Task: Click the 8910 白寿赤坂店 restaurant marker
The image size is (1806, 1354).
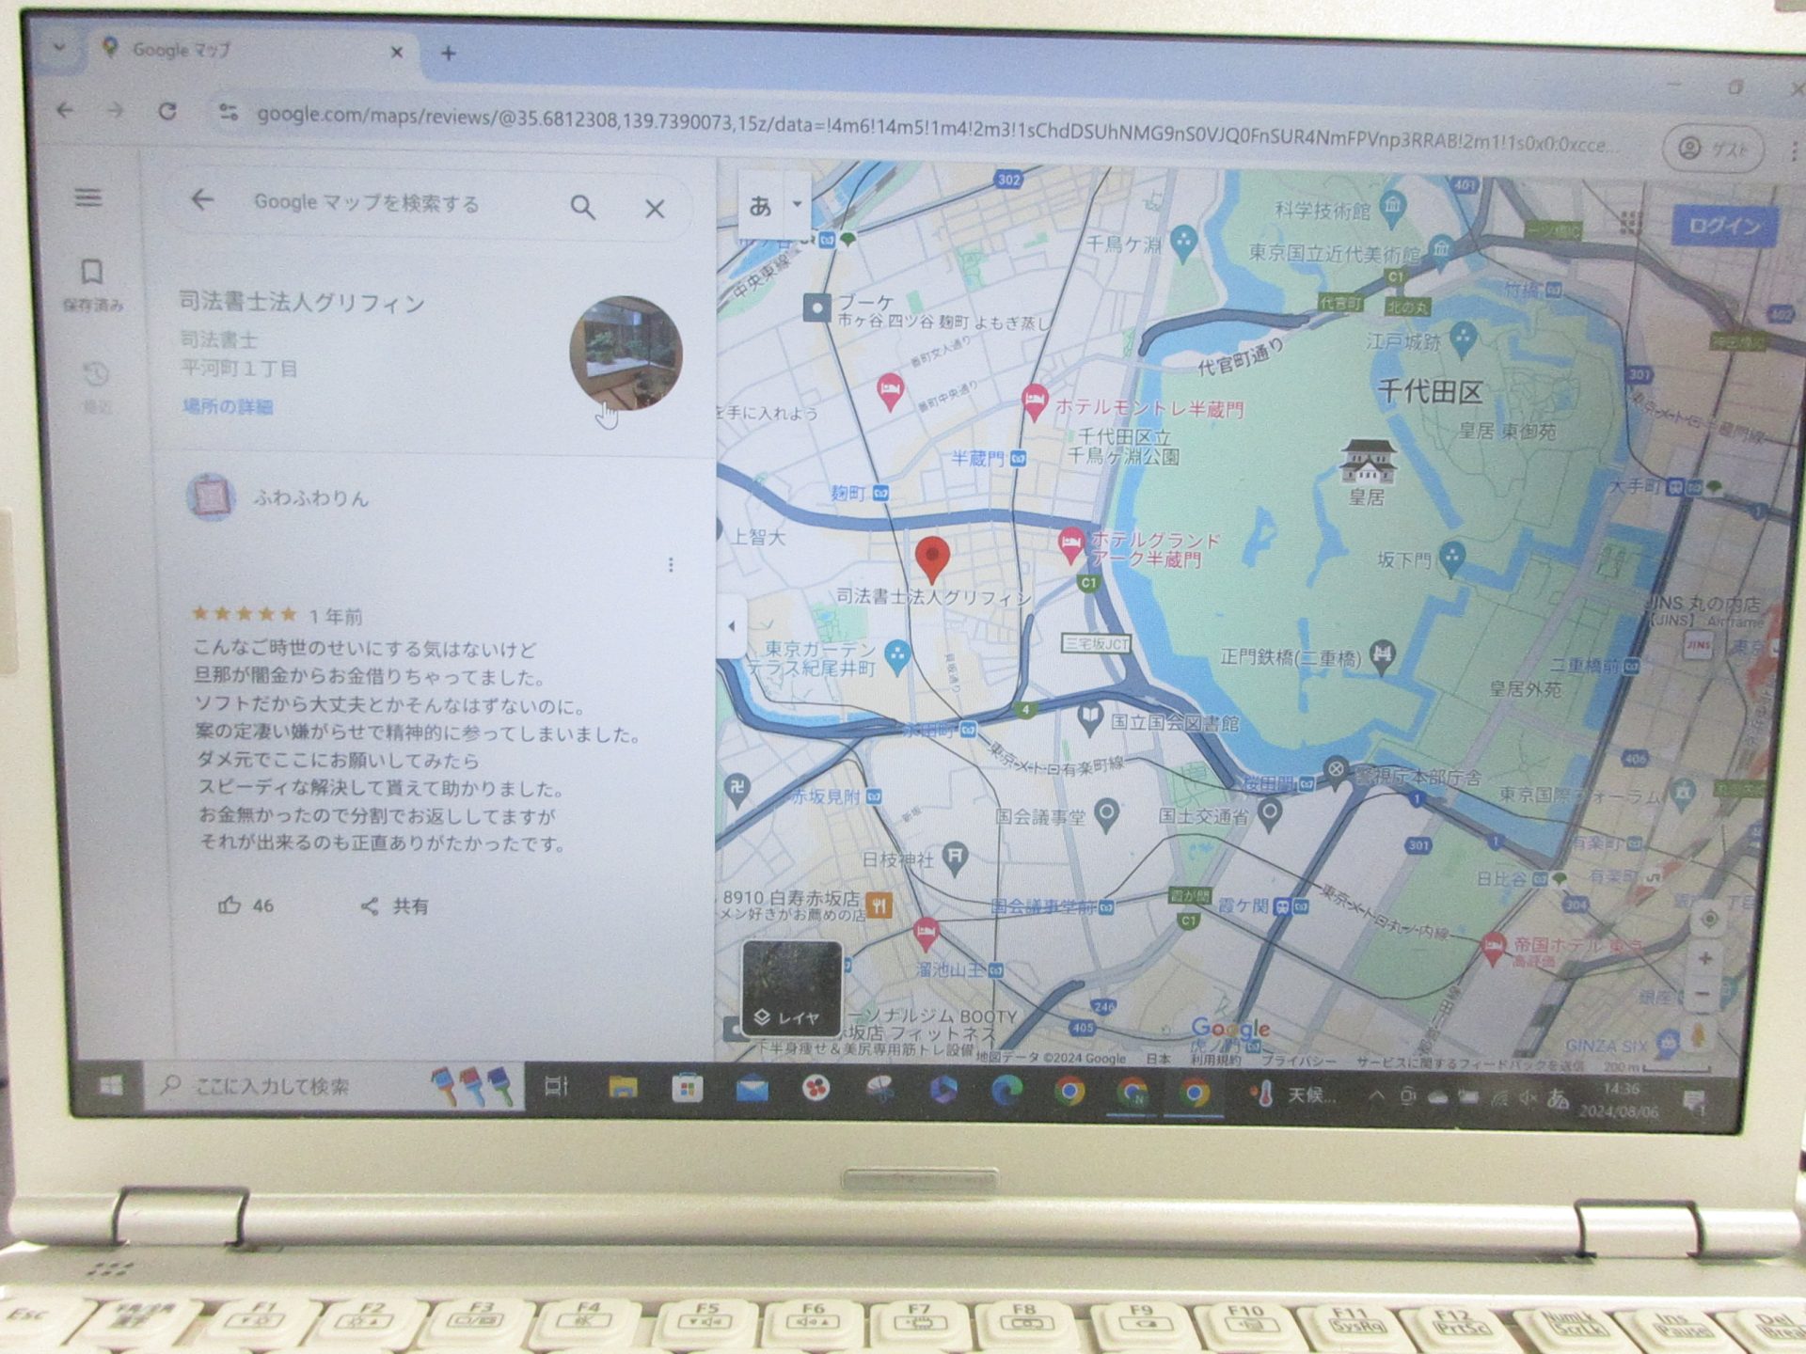Action: (879, 905)
